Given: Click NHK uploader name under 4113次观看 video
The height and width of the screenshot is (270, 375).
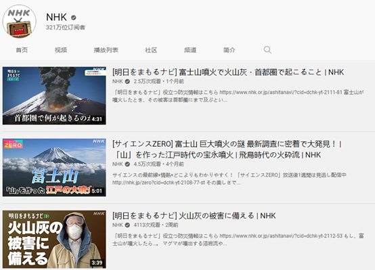Looking at the screenshot, I should [x=117, y=225].
